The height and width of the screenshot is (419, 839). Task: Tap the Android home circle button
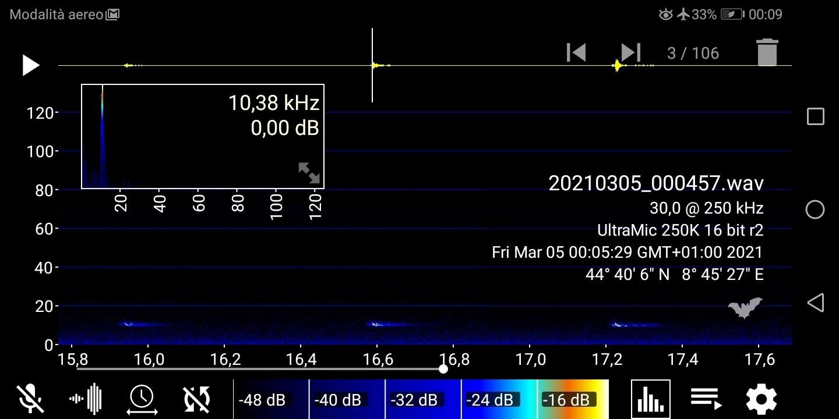[815, 210]
